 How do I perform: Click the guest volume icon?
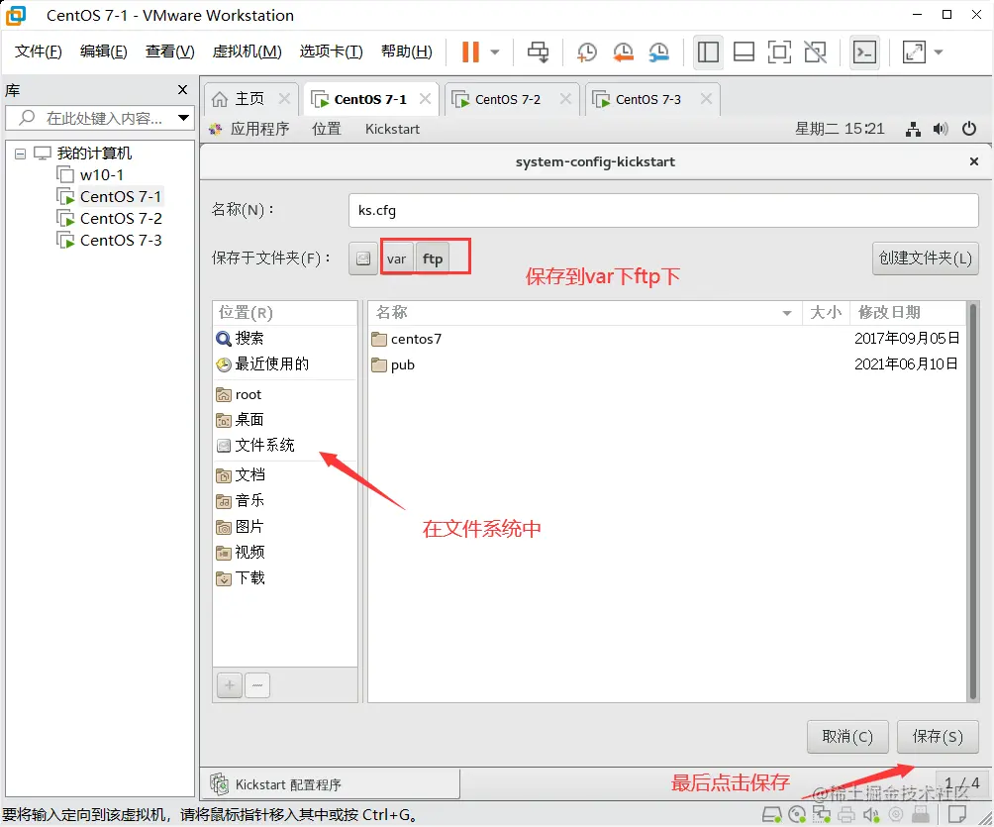pyautogui.click(x=941, y=130)
